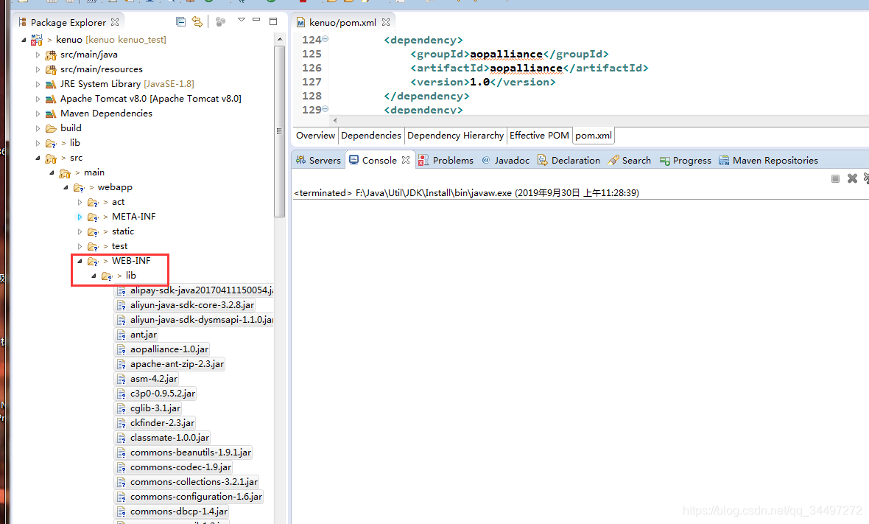The image size is (869, 524).
Task: Click the Package Explorer vertical scrollbar
Action: [279, 131]
